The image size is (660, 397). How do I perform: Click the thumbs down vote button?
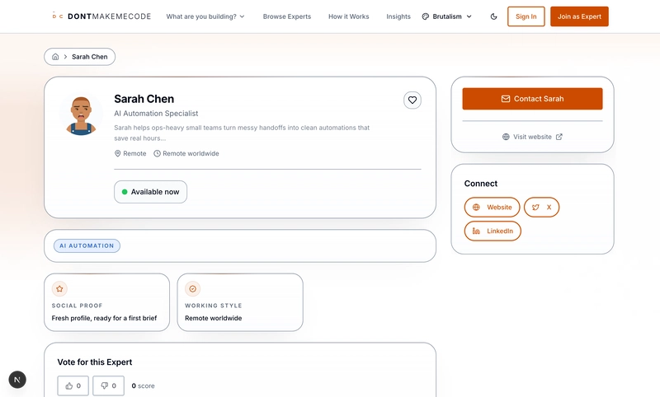click(x=108, y=385)
